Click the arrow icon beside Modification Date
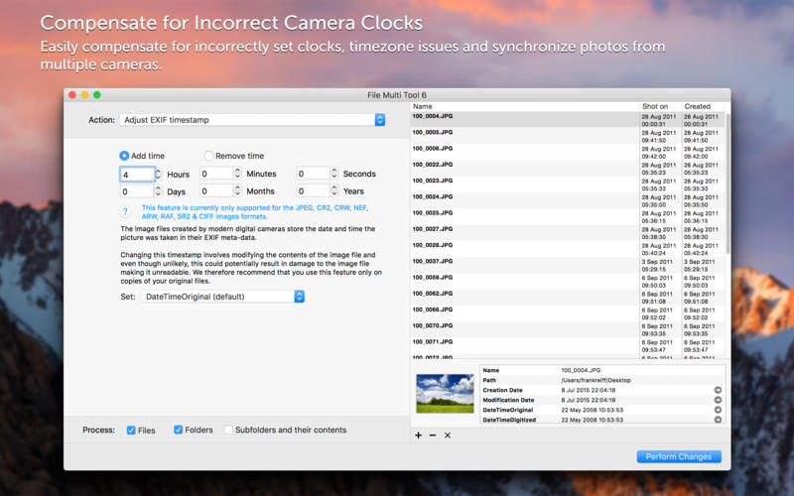794x496 pixels. [x=718, y=400]
